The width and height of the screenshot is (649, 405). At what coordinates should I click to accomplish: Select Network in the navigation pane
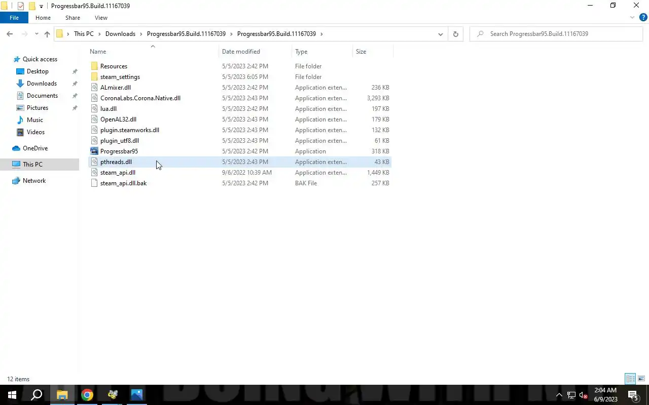(34, 181)
